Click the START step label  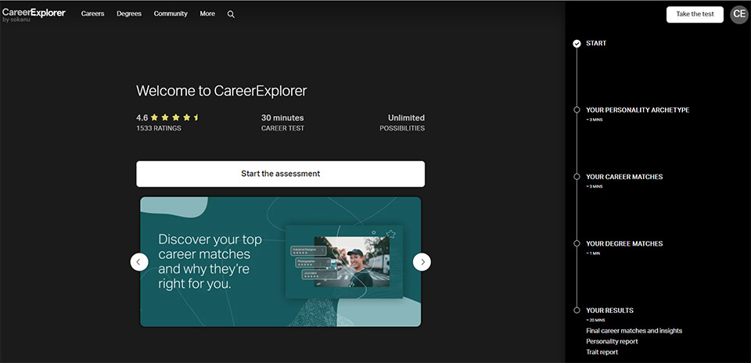[596, 44]
